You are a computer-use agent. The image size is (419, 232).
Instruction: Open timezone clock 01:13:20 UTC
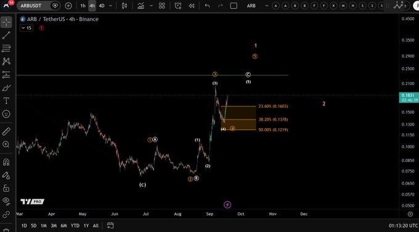(403, 226)
